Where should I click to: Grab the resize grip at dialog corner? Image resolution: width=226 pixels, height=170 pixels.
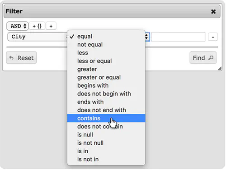(x=220, y=69)
